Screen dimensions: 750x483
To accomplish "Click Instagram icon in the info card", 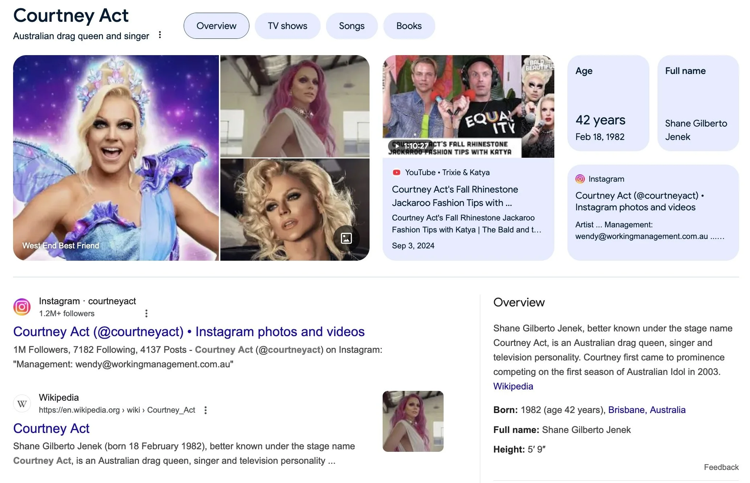I will point(580,179).
